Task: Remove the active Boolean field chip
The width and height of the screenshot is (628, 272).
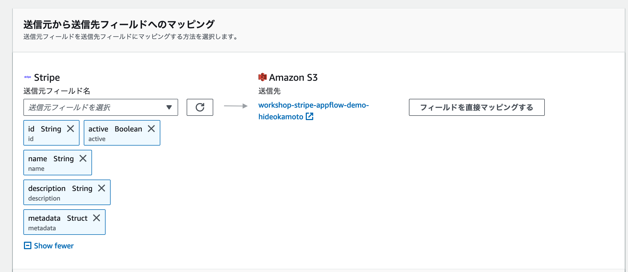Action: 152,129
